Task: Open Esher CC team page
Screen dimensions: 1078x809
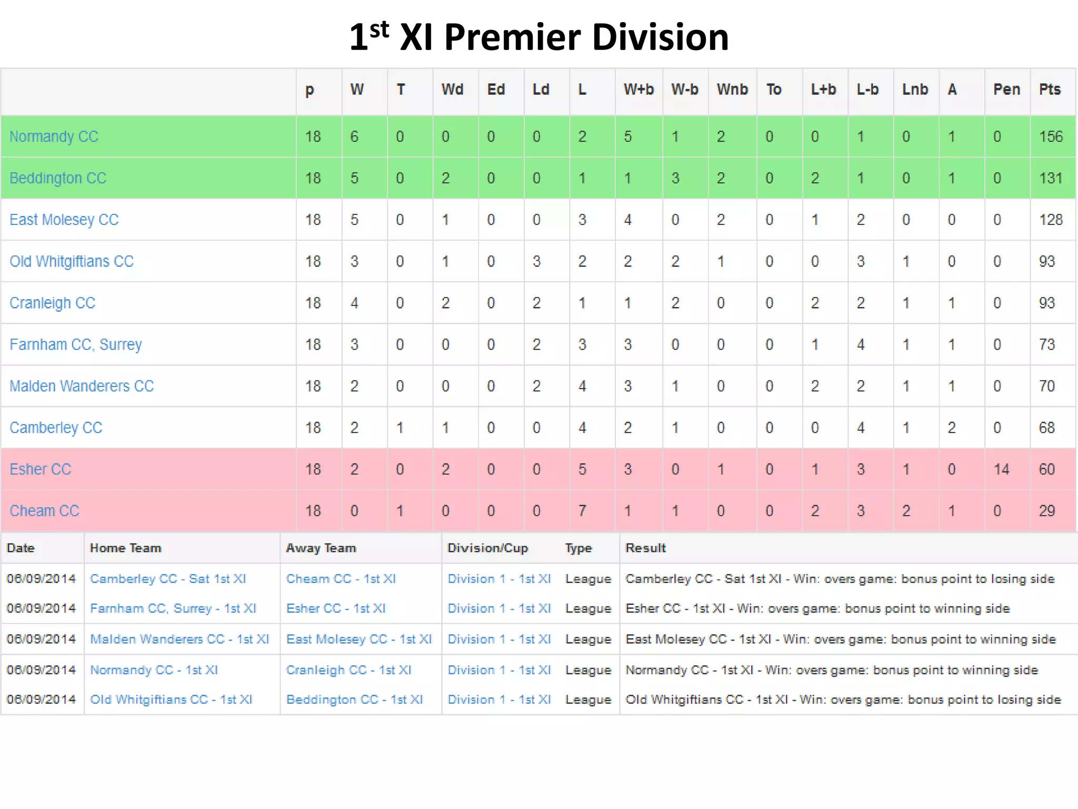Action: pyautogui.click(x=41, y=469)
